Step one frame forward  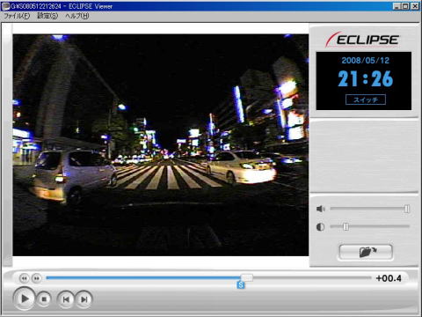[x=37, y=278]
